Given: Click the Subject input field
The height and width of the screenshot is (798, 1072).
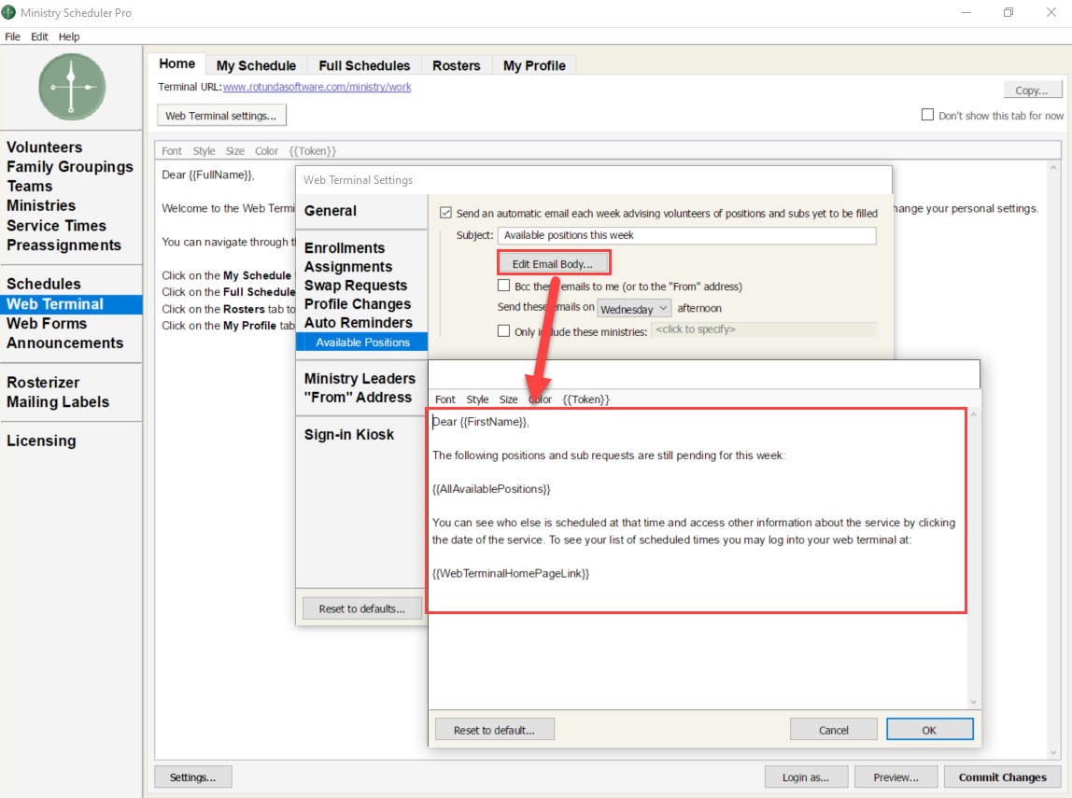Looking at the screenshot, I should [x=686, y=235].
